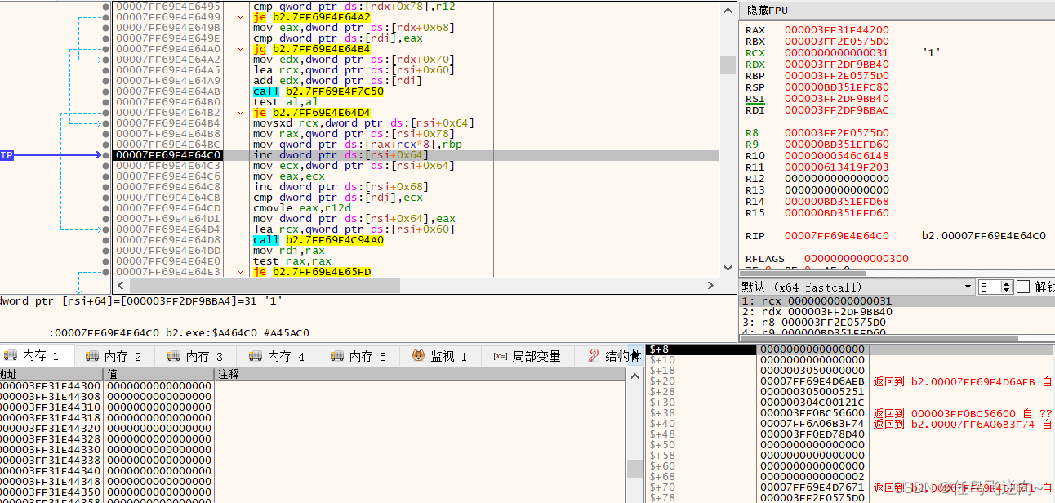The height and width of the screenshot is (503, 1055).
Task: Select the RAX register value
Action: point(837,30)
